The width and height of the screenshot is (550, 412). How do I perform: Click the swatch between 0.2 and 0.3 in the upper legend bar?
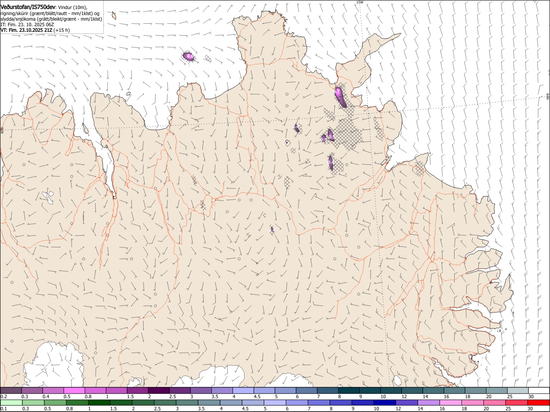click(11, 390)
